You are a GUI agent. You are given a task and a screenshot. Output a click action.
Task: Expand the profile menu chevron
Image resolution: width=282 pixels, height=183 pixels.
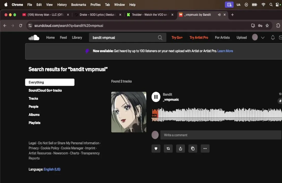click(x=263, y=38)
